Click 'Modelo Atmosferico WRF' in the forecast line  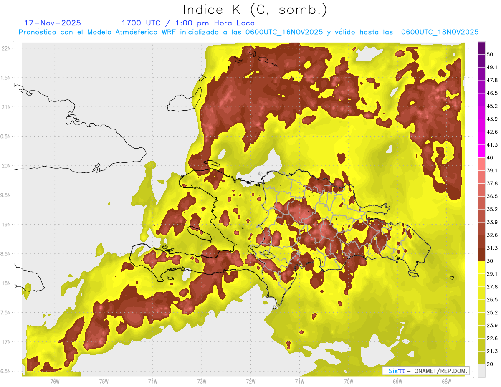(x=135, y=32)
